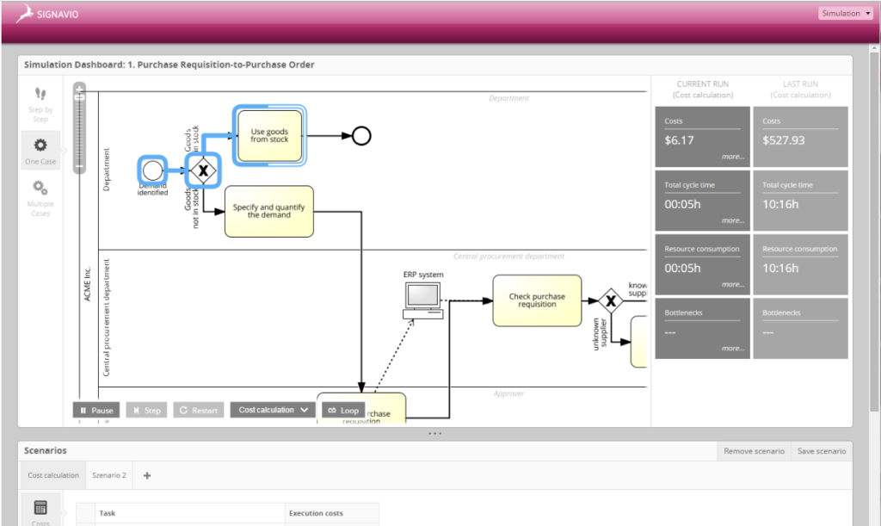The width and height of the screenshot is (881, 526).
Task: Open the Costs calculator side tab
Action: (x=40, y=511)
